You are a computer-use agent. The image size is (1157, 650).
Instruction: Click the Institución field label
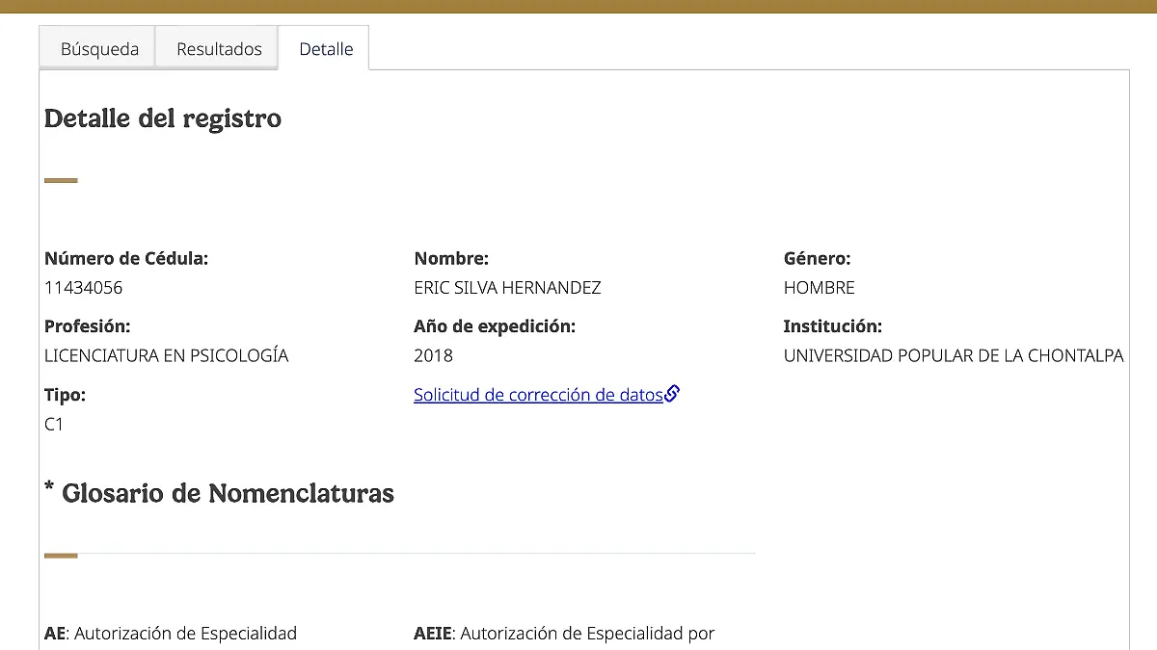point(832,326)
